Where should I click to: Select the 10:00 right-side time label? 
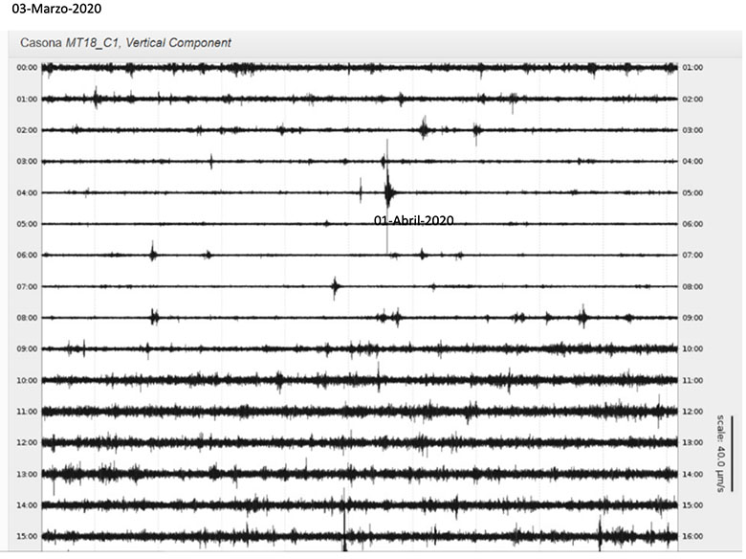coord(693,348)
